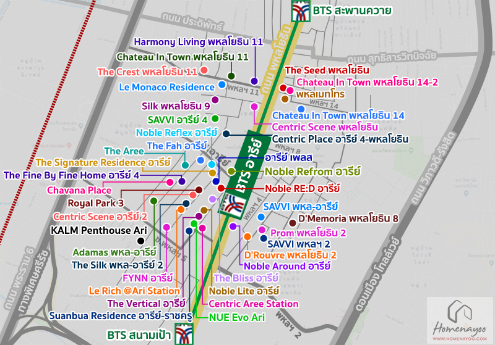Click the dark brown dot beside D'Memoria พหลโยธิน 8
The image size is (495, 345).
292,223
